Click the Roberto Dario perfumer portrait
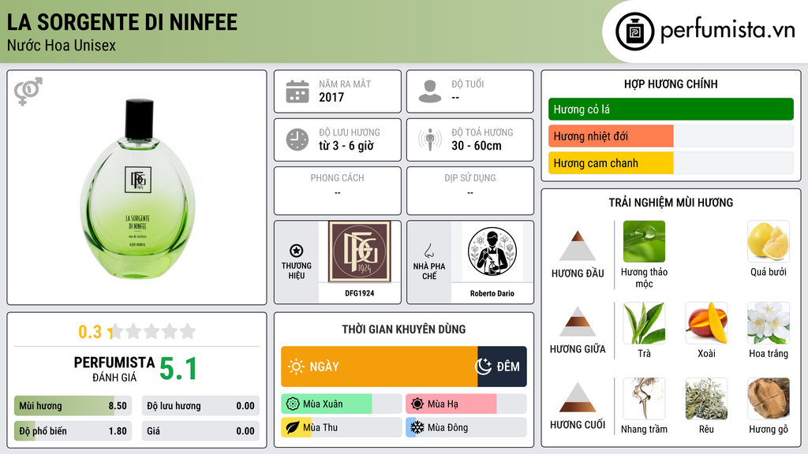Viewport: 808px width, 454px height. (x=492, y=251)
